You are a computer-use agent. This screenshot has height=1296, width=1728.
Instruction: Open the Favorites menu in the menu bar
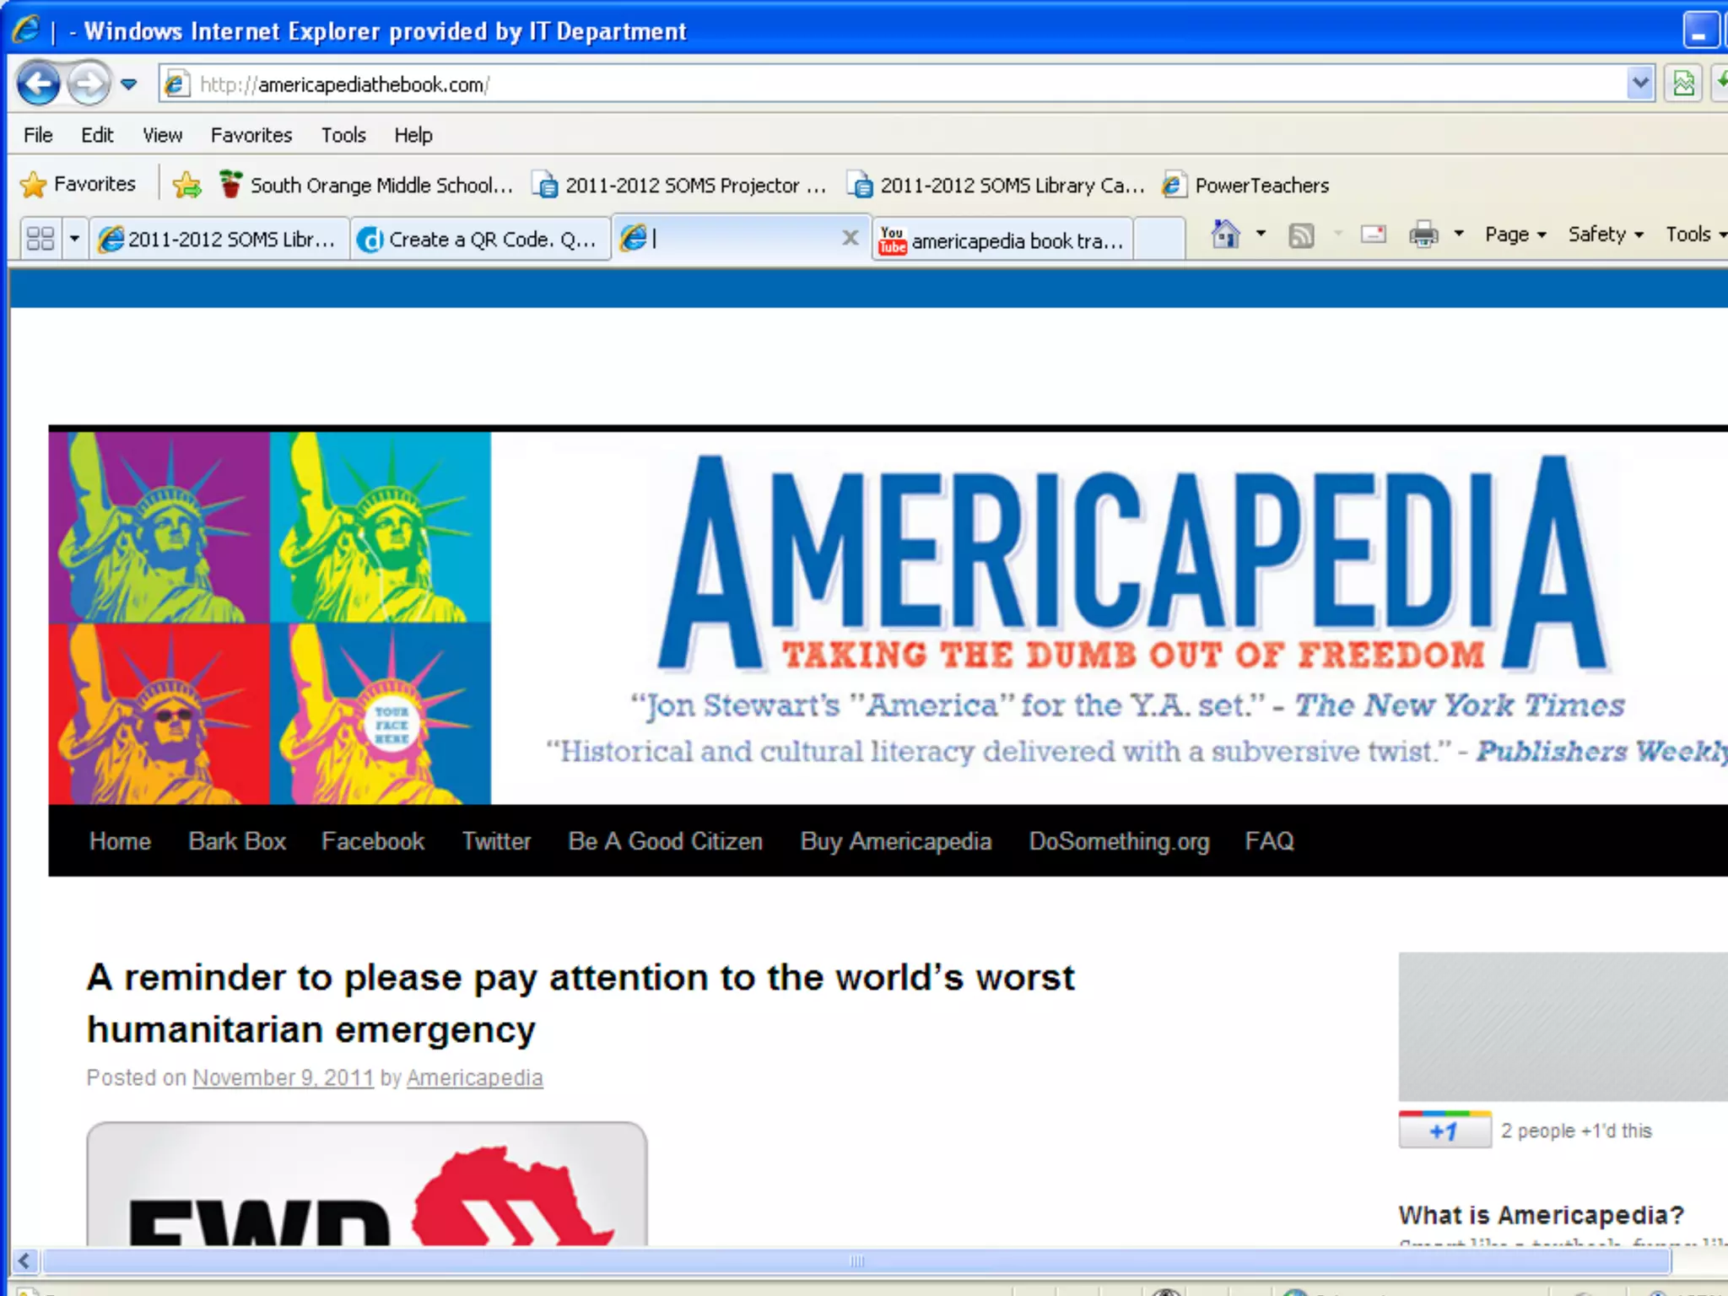tap(251, 135)
